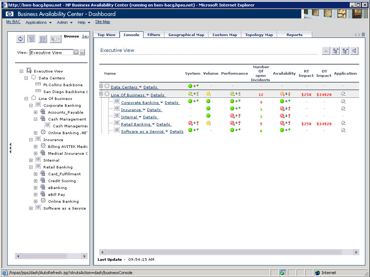Collapse the Executive View tree root
The height and width of the screenshot is (277, 370).
(x=21, y=71)
